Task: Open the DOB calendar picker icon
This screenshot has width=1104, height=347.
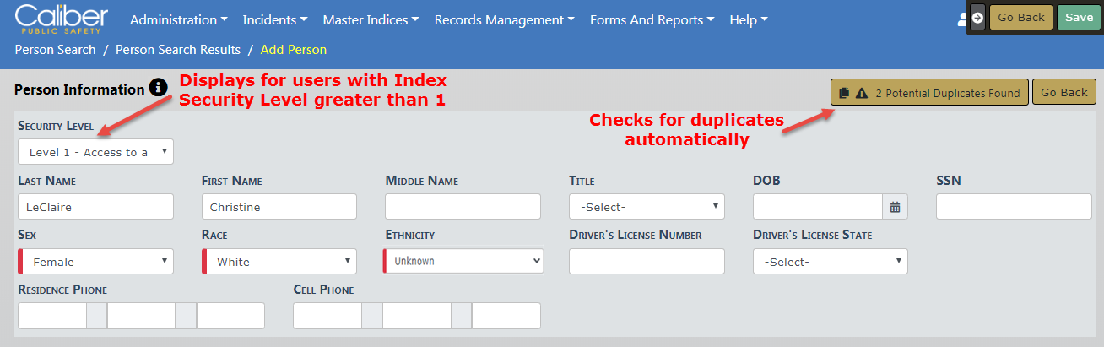Action: point(895,207)
